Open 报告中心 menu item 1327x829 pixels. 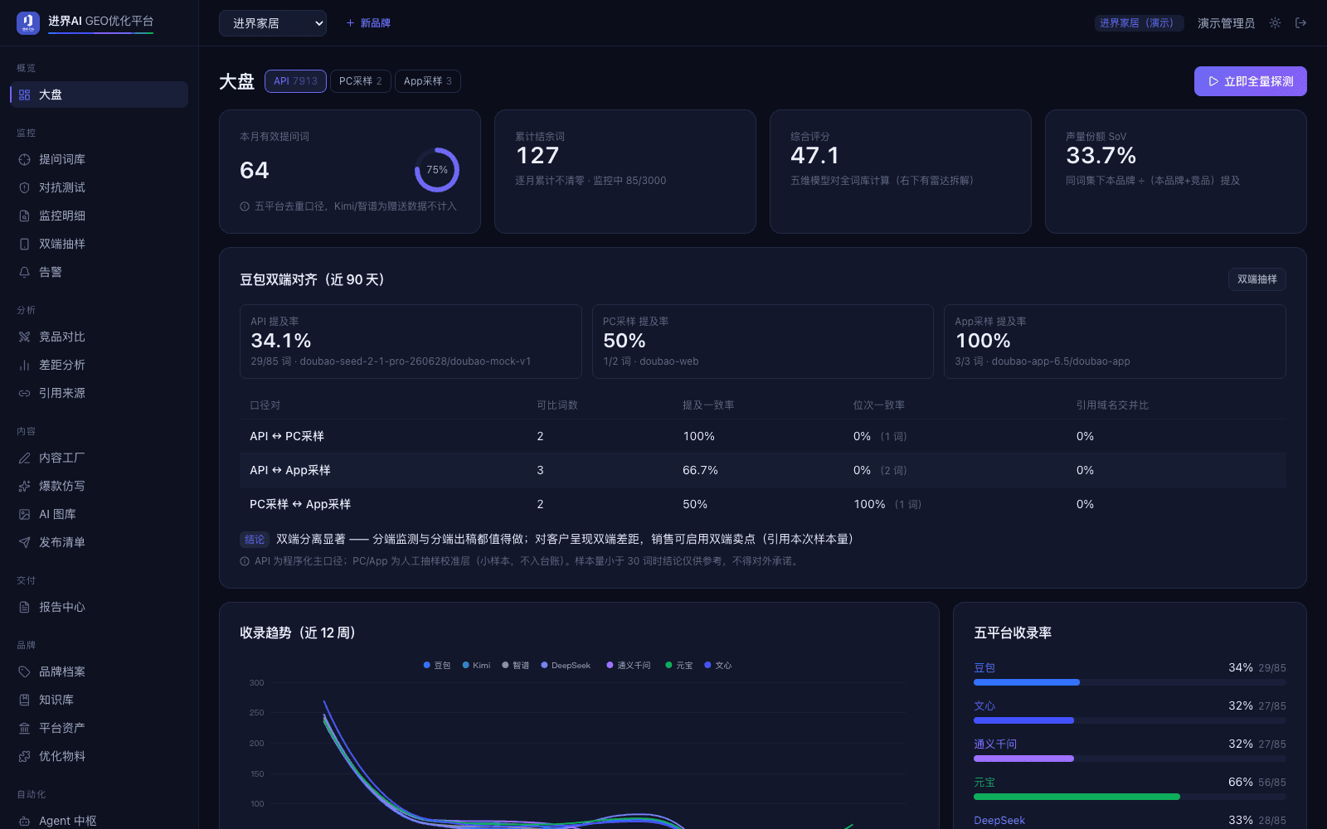pyautogui.click(x=100, y=607)
